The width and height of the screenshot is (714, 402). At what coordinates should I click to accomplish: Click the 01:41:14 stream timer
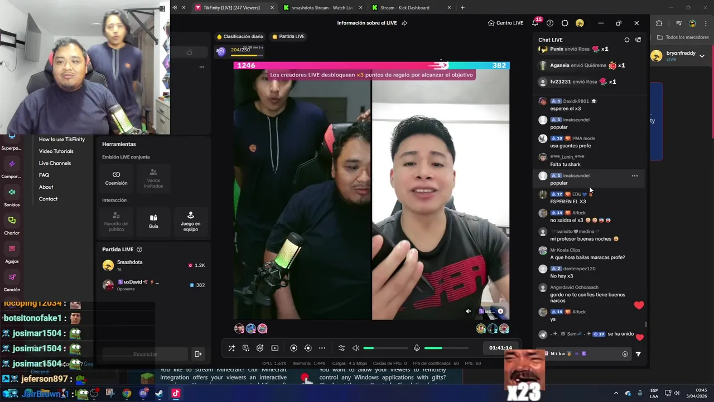(500, 348)
